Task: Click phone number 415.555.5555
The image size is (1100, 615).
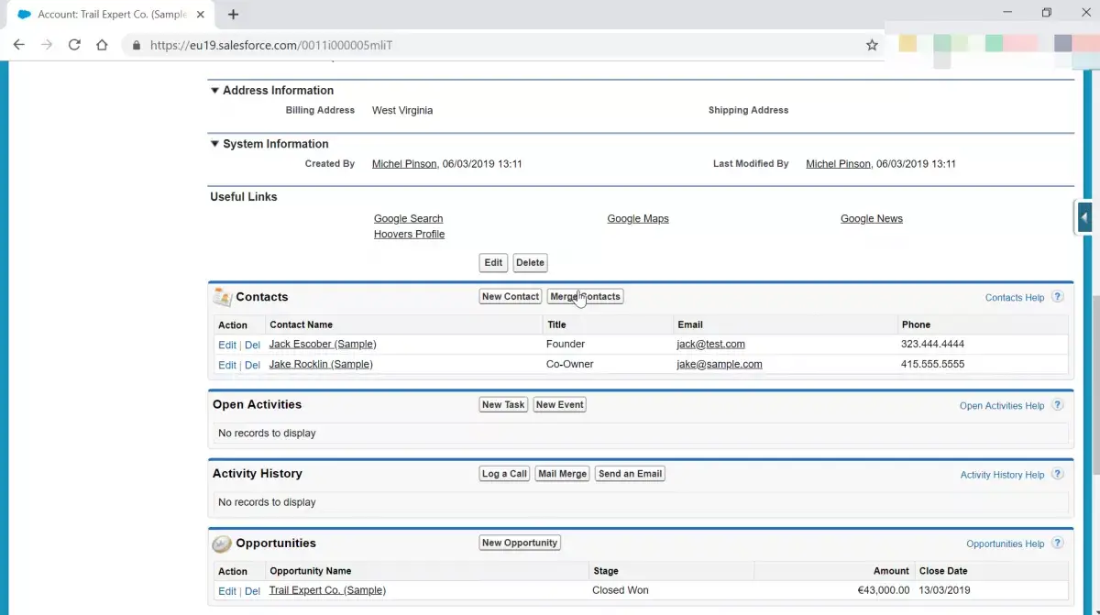Action: [932, 364]
